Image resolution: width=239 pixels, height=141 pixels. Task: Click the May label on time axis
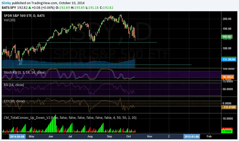pyautogui.click(x=32, y=136)
